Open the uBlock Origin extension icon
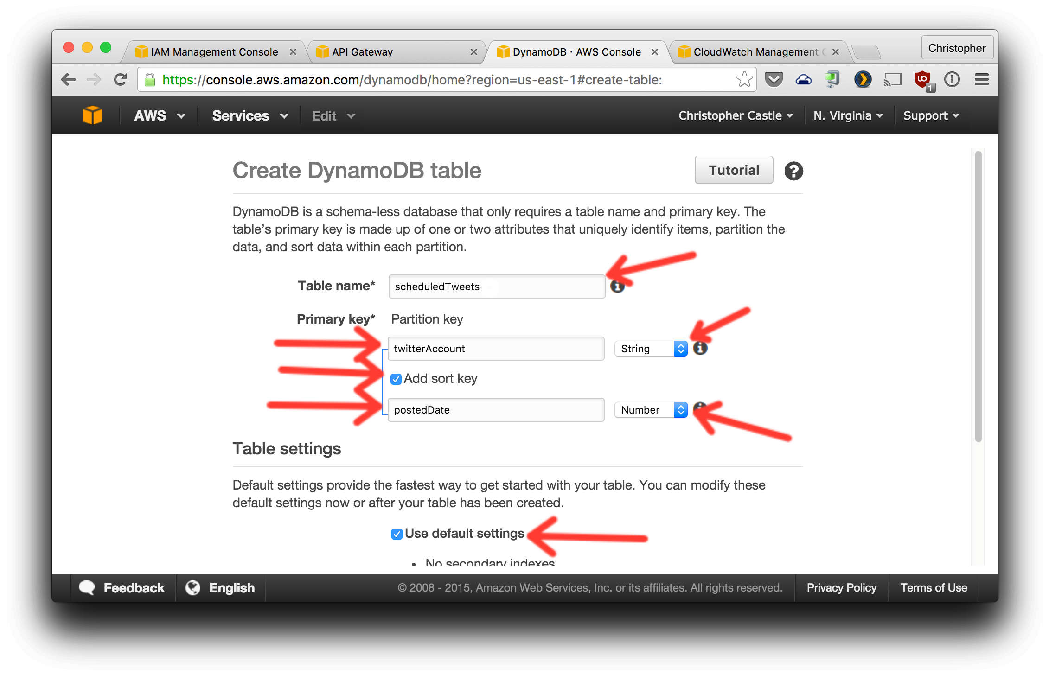The height and width of the screenshot is (675, 1049). pyautogui.click(x=922, y=80)
